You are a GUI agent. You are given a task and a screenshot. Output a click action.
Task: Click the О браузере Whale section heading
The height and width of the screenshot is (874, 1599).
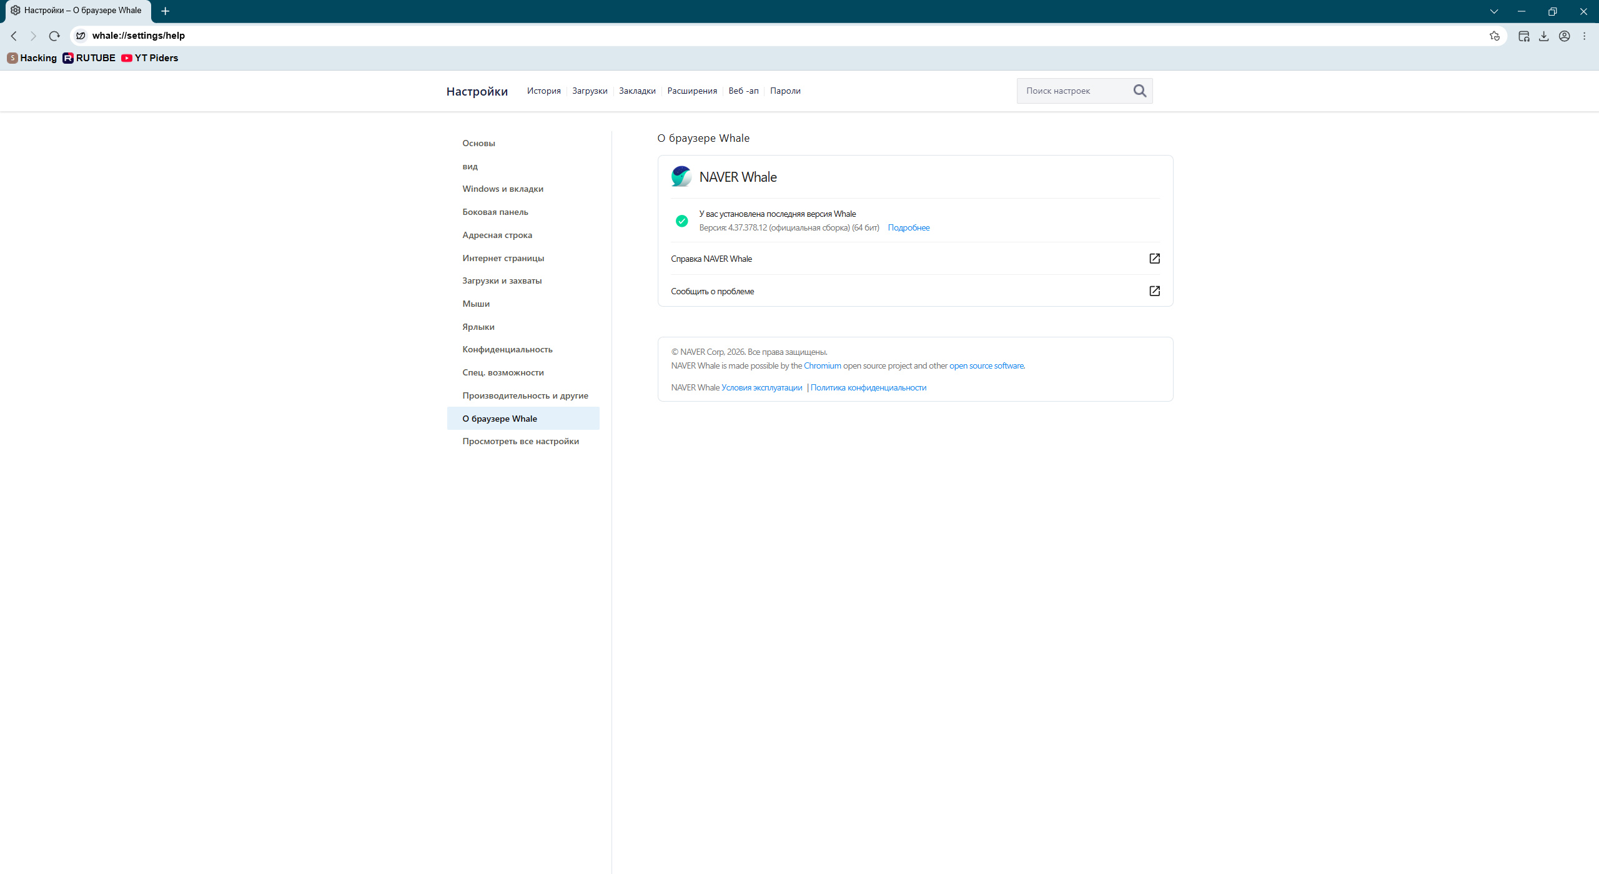tap(703, 138)
